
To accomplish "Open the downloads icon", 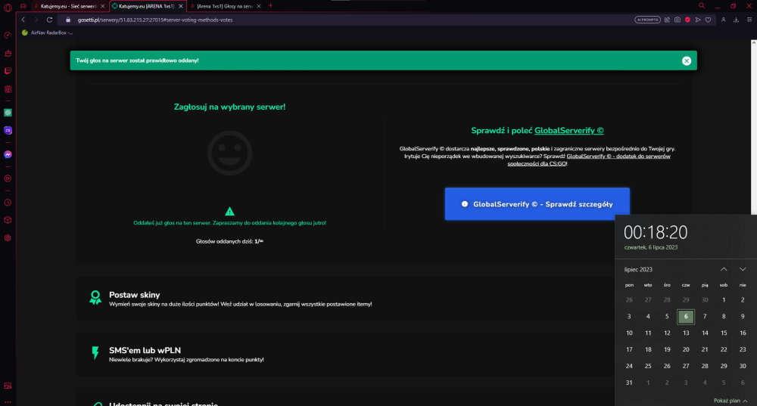I will (x=737, y=20).
